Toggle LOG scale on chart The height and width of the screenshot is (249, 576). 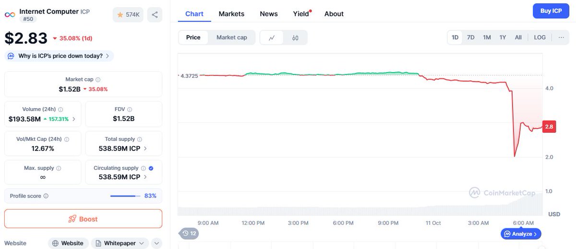(540, 37)
